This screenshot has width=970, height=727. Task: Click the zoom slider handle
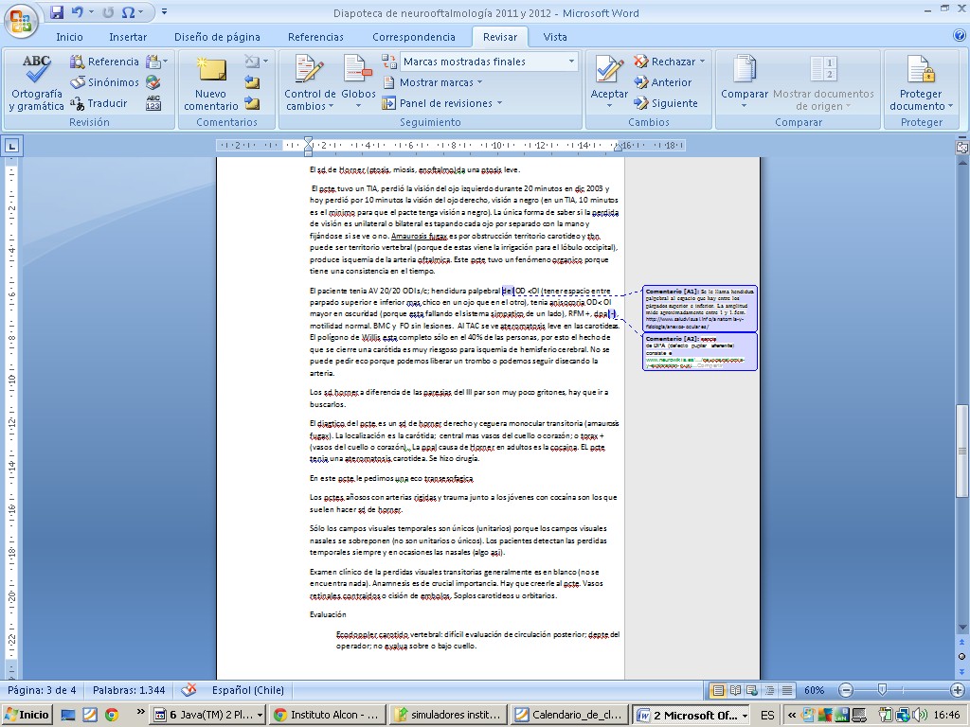tap(883, 690)
